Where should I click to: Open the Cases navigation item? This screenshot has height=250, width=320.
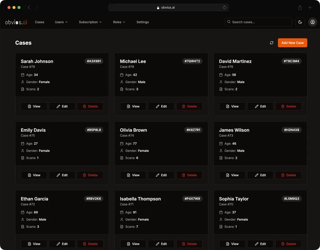40,22
